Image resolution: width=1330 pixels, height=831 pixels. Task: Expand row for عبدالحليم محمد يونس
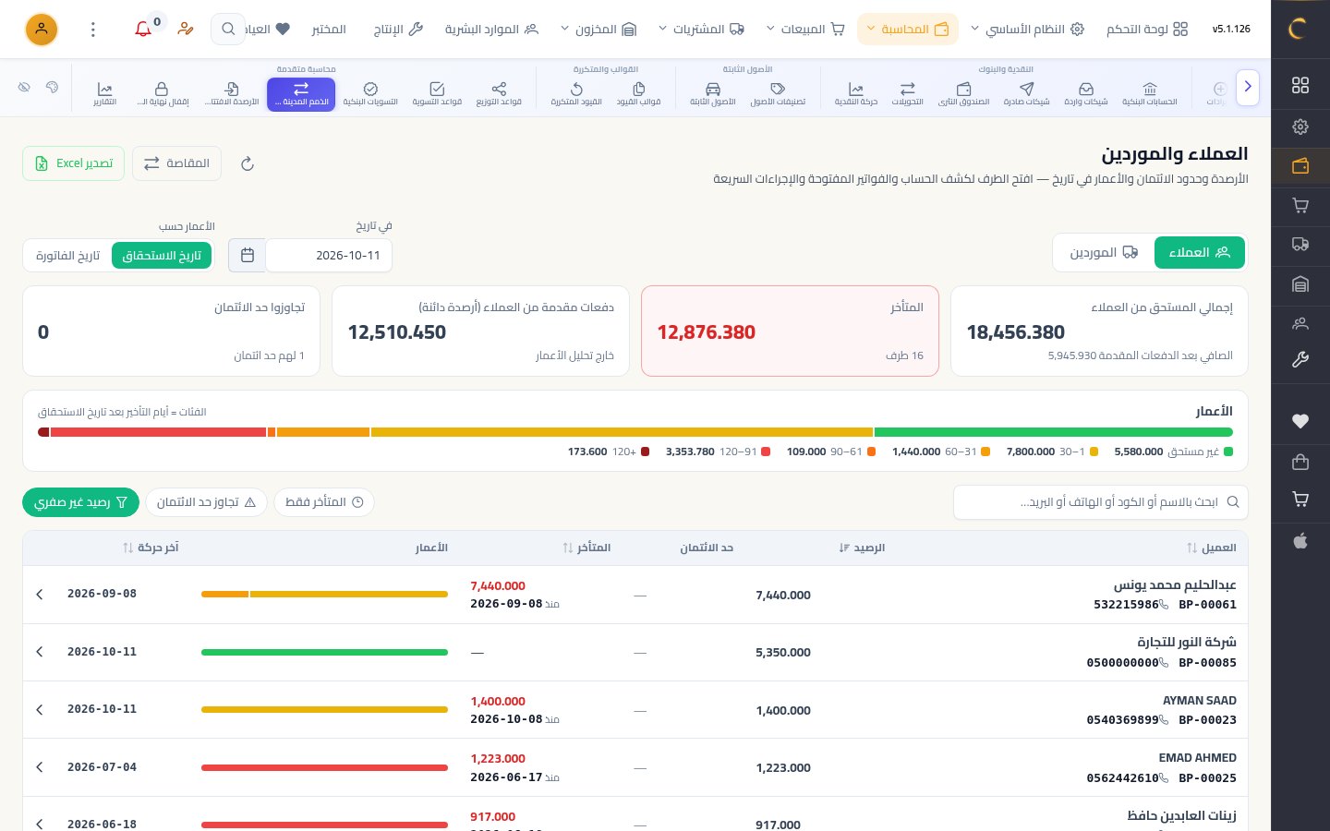40,595
